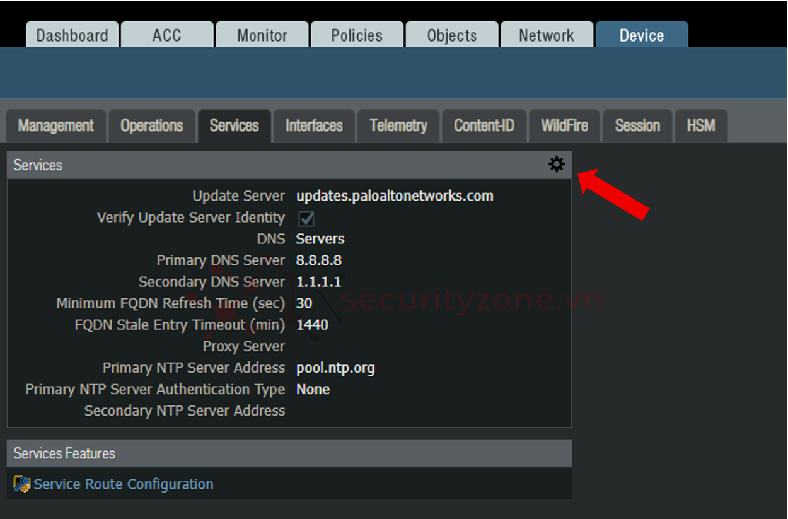Click the Service Route Configuration icon
Screen dimensions: 788x519
click(x=22, y=484)
